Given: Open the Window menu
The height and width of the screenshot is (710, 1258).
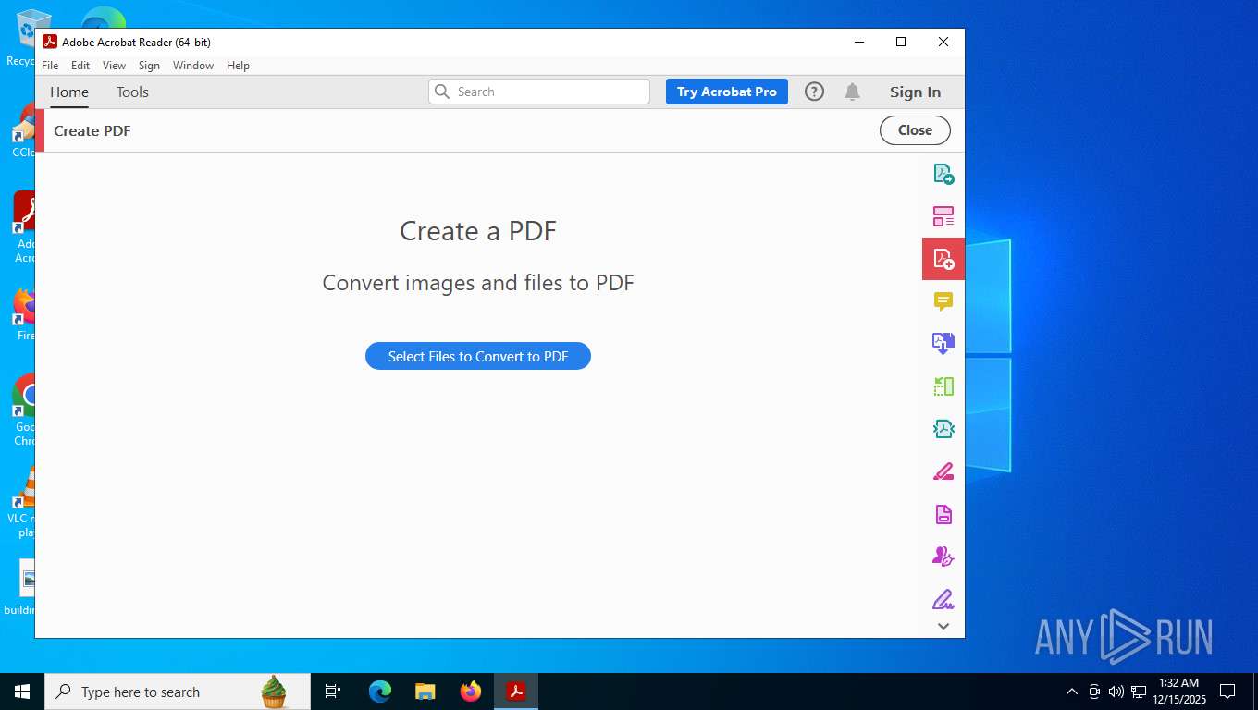Looking at the screenshot, I should tap(193, 66).
